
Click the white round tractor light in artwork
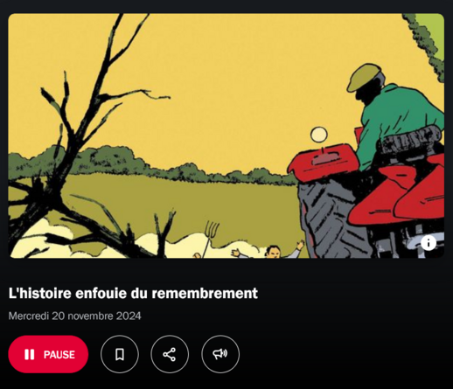[x=319, y=135]
